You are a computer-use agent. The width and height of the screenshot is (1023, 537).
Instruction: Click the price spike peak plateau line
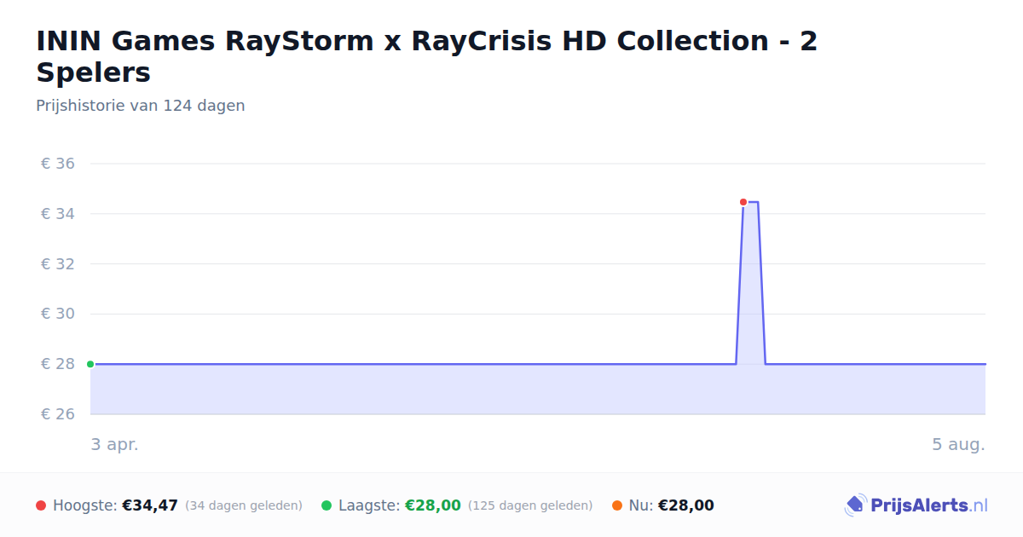click(751, 202)
